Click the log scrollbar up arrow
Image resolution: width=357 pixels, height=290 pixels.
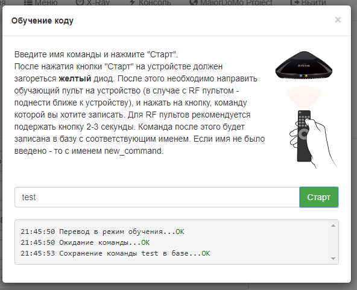[333, 225]
